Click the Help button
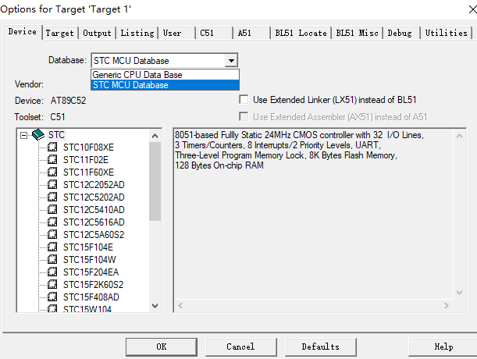The height and width of the screenshot is (359, 477). point(443,347)
